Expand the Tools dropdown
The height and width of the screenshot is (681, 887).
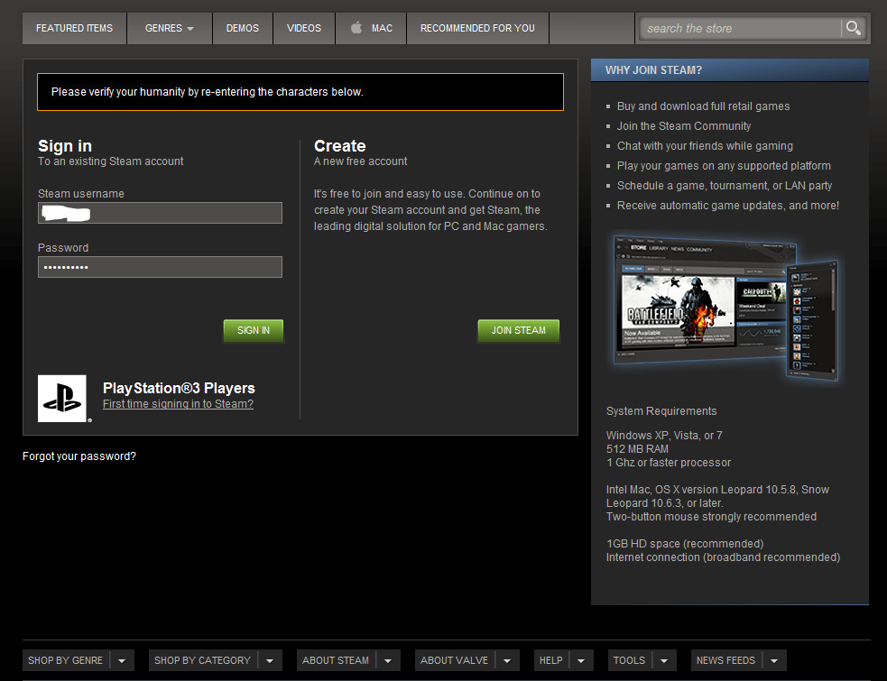click(663, 659)
